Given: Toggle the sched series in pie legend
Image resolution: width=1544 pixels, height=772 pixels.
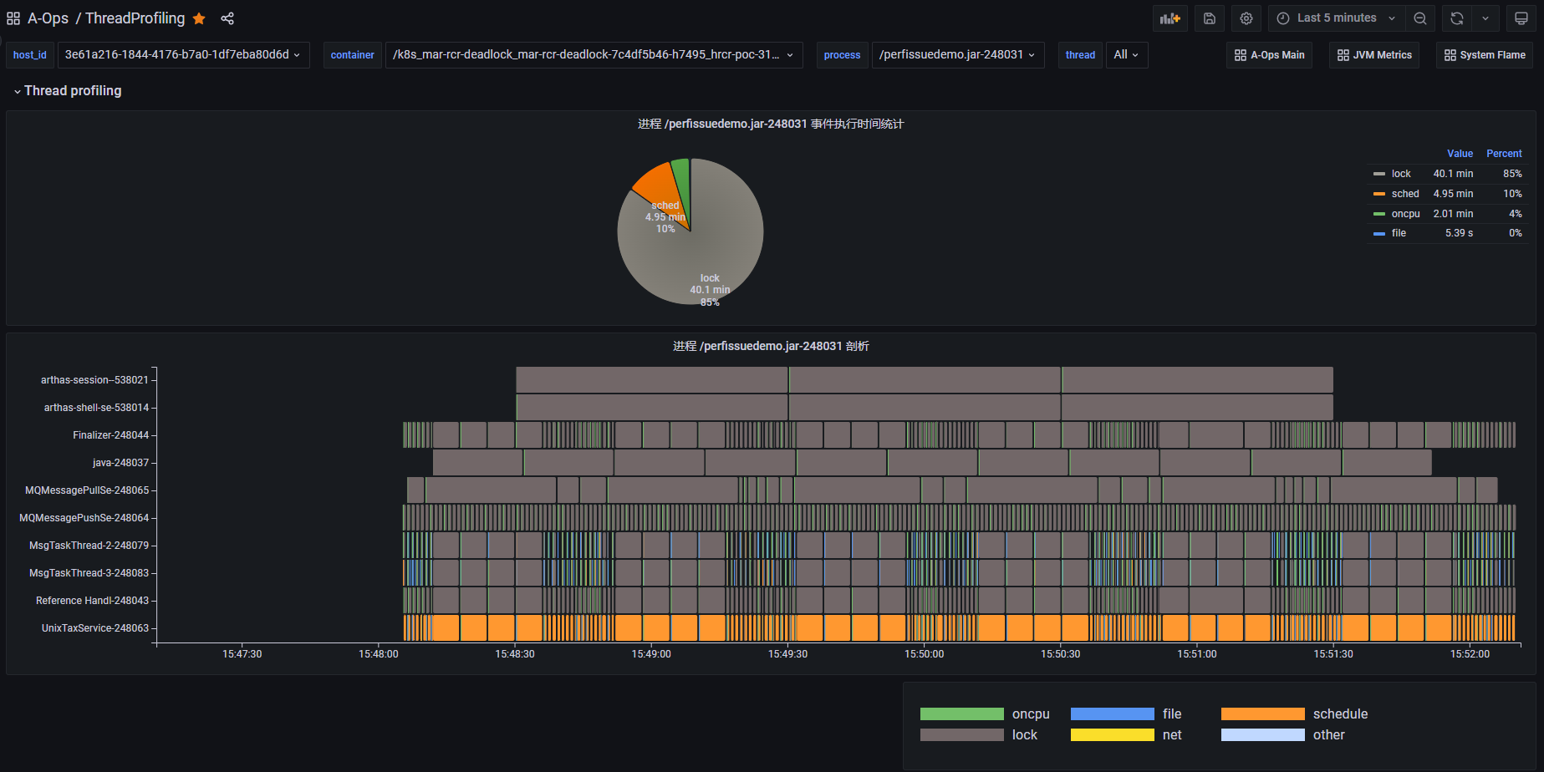Looking at the screenshot, I should click(1404, 194).
